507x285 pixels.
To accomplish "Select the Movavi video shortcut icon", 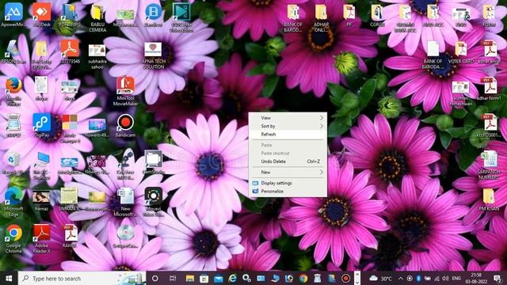I will point(153,202).
